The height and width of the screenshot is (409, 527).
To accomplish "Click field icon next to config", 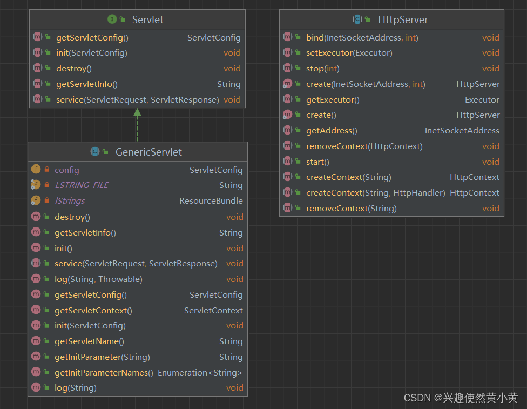I will [36, 169].
